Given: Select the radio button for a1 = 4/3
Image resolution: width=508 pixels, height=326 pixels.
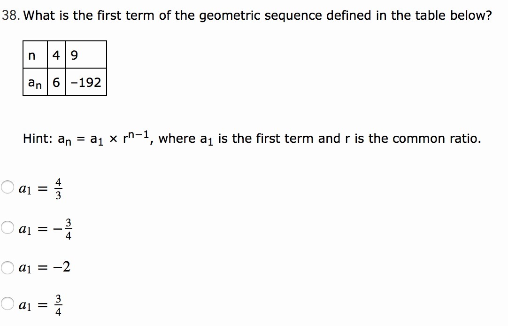Looking at the screenshot, I should 7,188.
